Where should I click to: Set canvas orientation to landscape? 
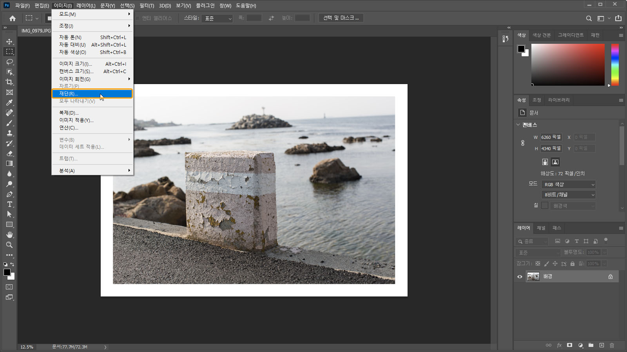[x=555, y=162]
